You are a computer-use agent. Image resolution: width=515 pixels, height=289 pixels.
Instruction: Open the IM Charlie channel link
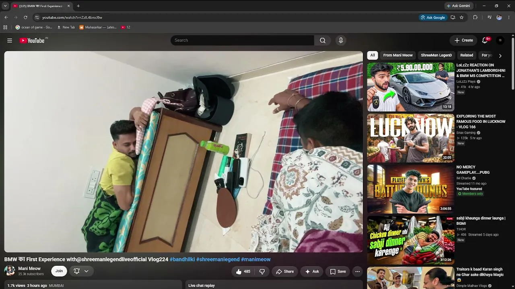click(463, 178)
